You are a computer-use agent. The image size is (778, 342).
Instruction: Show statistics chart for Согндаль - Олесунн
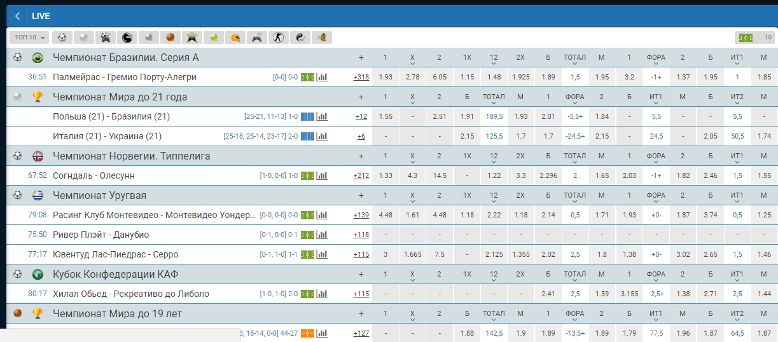pyautogui.click(x=323, y=175)
